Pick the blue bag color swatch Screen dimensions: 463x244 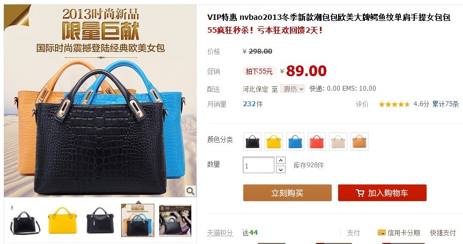tap(295, 142)
